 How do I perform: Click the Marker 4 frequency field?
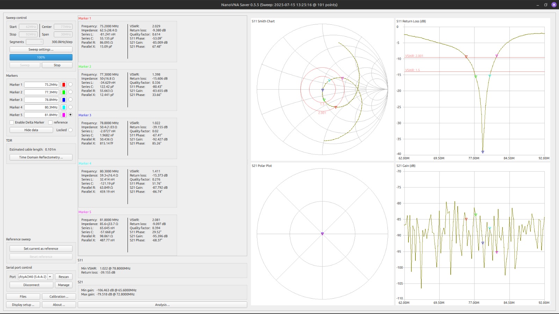click(x=42, y=107)
